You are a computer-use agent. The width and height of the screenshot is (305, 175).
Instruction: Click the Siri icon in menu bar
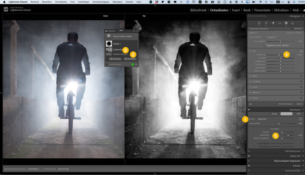(x=294, y=2)
